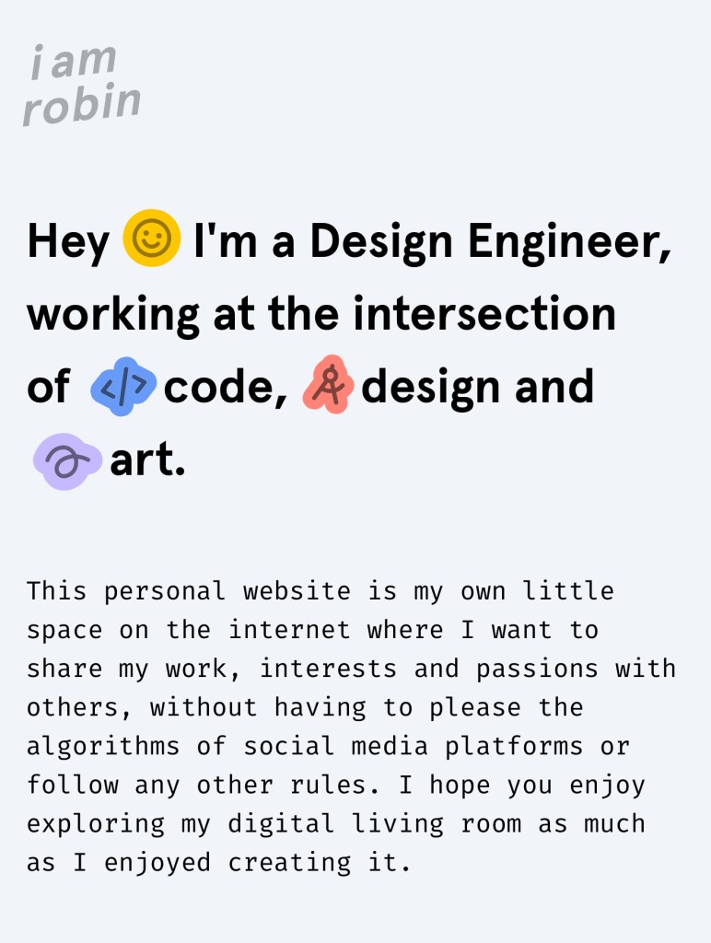711x943 pixels.
Task: Click the word "Hey" in the heading
Action: point(68,241)
